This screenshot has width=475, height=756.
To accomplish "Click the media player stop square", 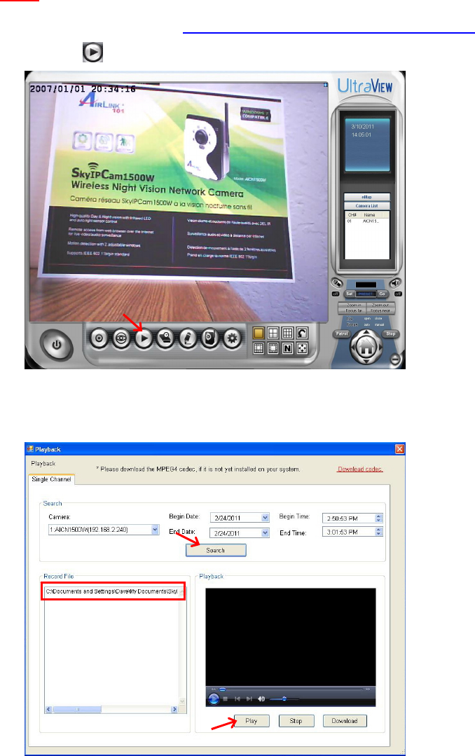I will point(225,699).
